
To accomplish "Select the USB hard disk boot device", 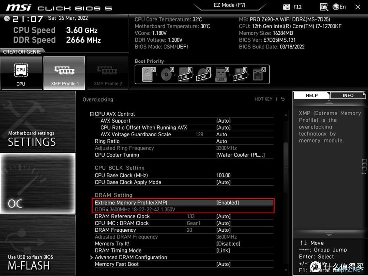I will pyautogui.click(x=185, y=74).
